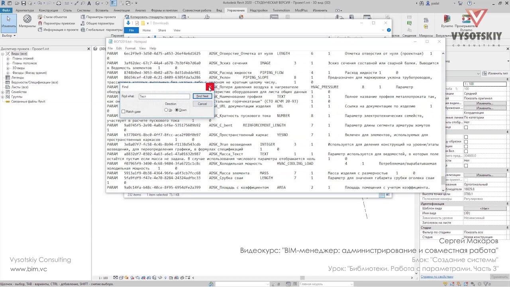Image resolution: width=510 pixels, height=287 pixels.
Task: Open Стили объектов in the ribbon
Action: (x=52, y=17)
